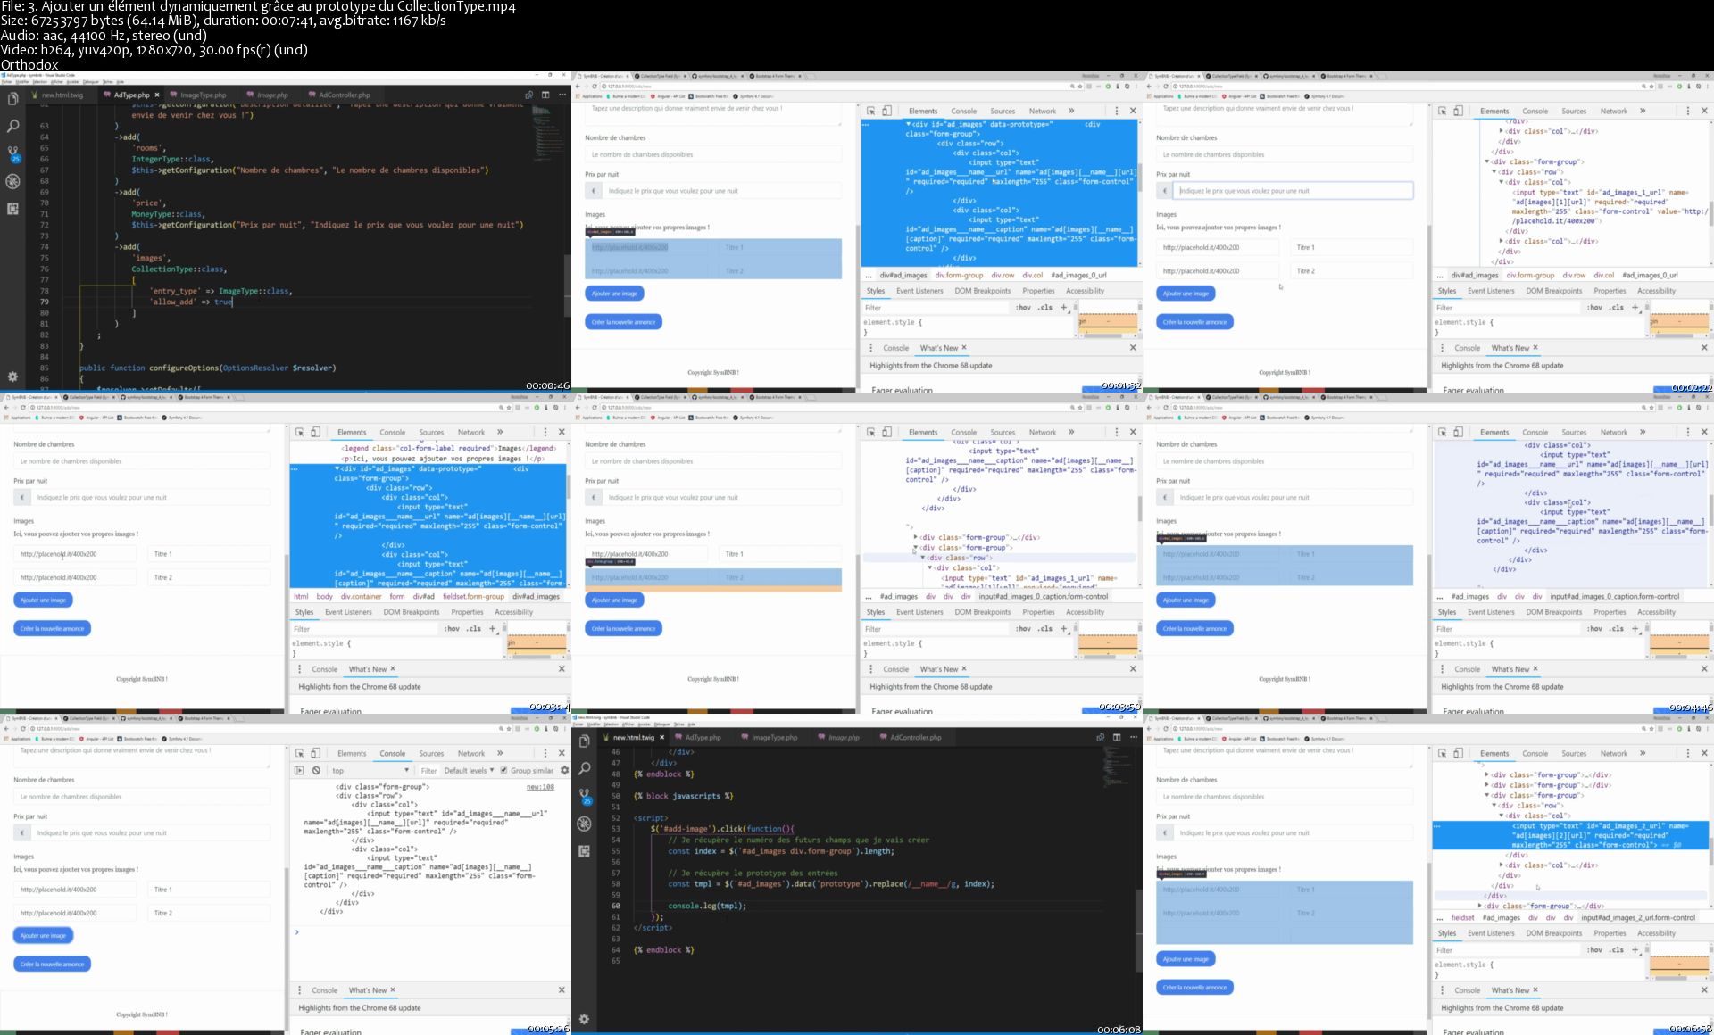Close the new.html.twig editor tab
The height and width of the screenshot is (1035, 1714).
point(662,737)
